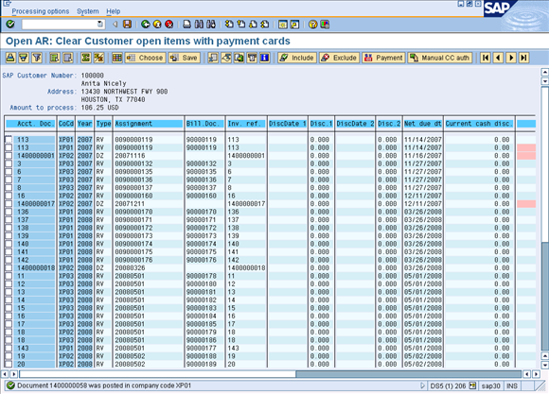
Task: Click the Previous page icon in standard toolbar
Action: [x=240, y=25]
